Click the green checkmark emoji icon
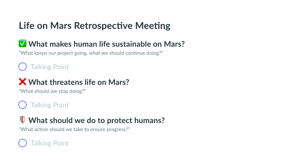 pyautogui.click(x=23, y=44)
